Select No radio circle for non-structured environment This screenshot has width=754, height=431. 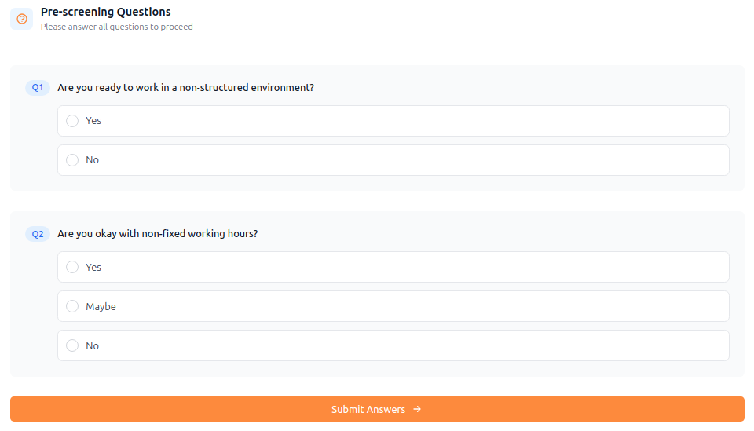[72, 160]
